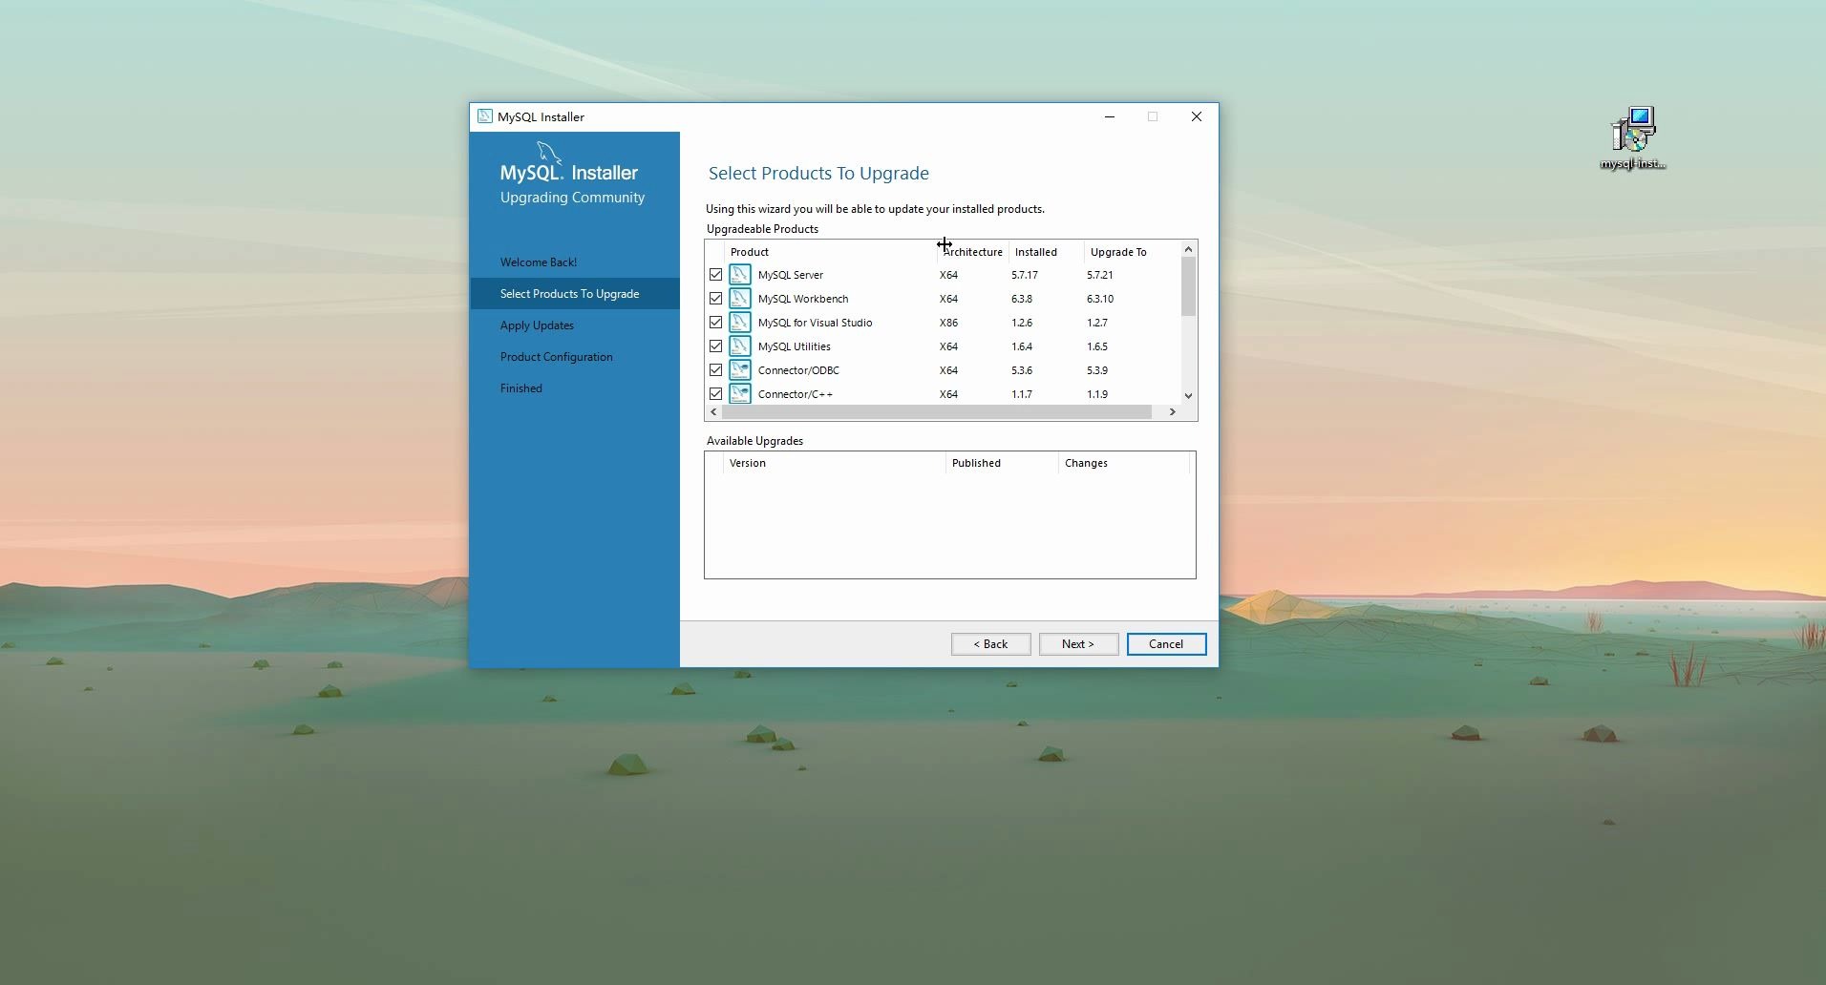The image size is (1826, 985).
Task: Click the 5.7.17 installed version value
Action: [1025, 275]
